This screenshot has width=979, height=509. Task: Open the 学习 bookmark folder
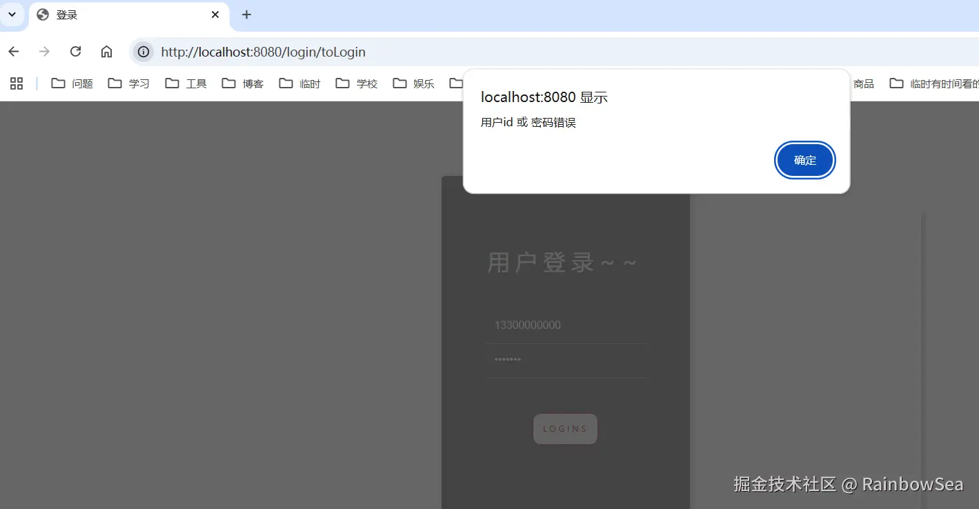[x=129, y=83]
